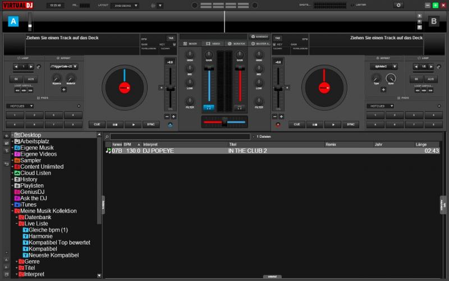Screen dimensions: 449x281
Task: Set loop AUS on left deck
Action: [x=31, y=79]
